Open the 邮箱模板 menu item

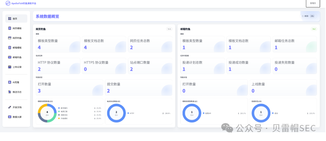click(16, 48)
